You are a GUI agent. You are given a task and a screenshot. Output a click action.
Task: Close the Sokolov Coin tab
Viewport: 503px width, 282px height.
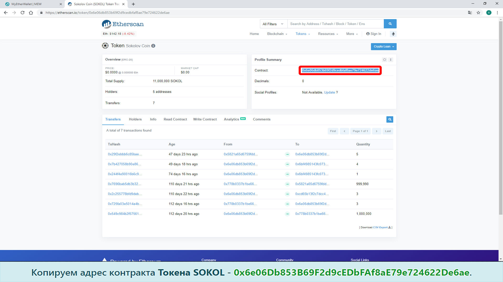click(x=123, y=4)
